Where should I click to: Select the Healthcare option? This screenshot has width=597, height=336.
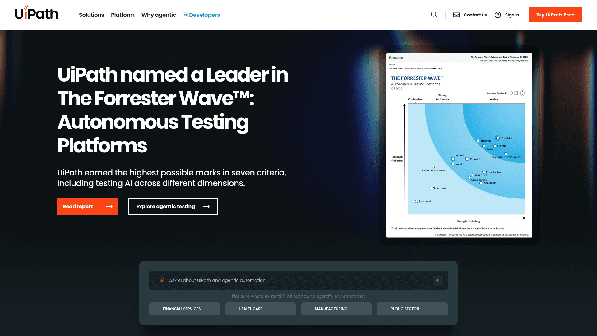coord(260,309)
